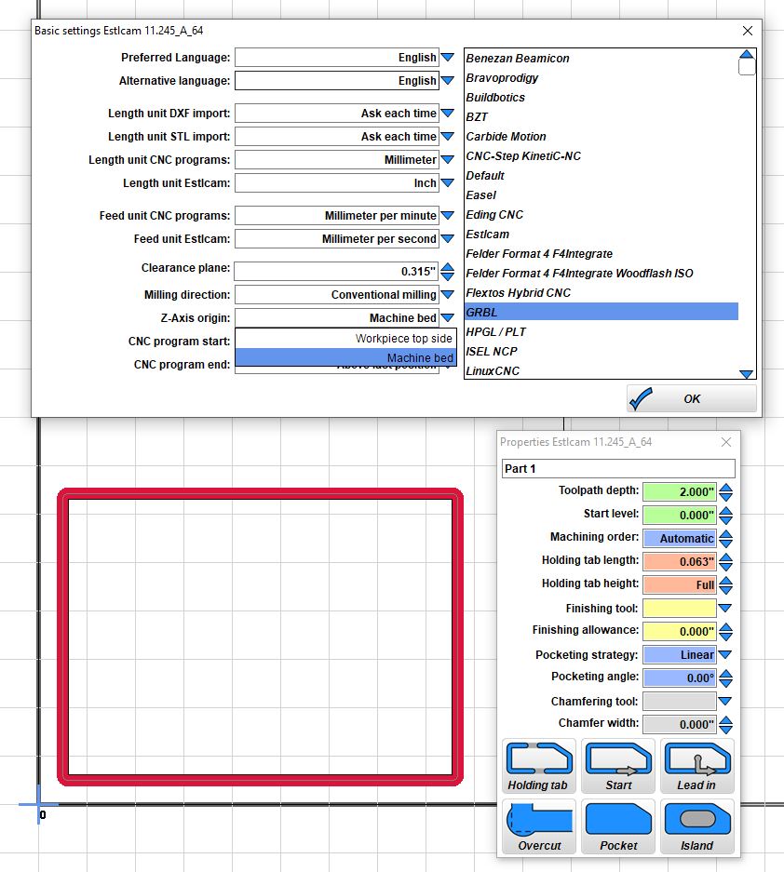The width and height of the screenshot is (784, 872).
Task: Activate the Overcut tool
Action: click(538, 826)
